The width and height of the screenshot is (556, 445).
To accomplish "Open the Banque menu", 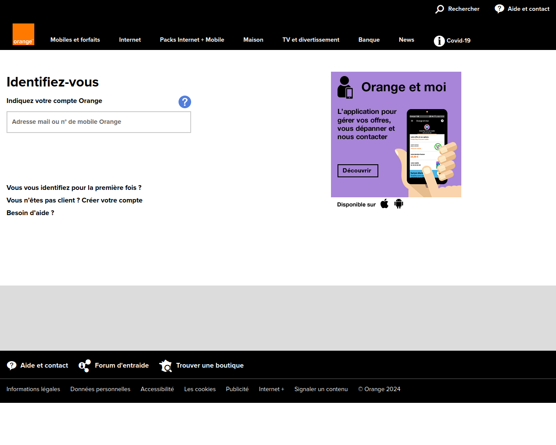I will pos(369,40).
